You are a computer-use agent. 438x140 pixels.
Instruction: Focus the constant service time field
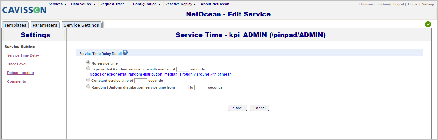pyautogui.click(x=141, y=81)
